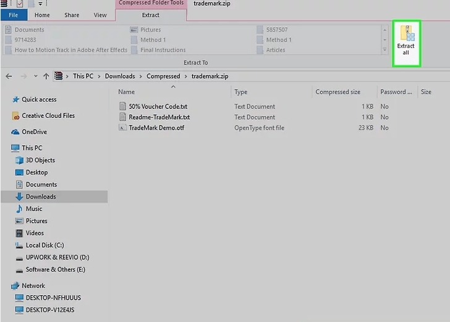450x322 pixels.
Task: Switch to the Share ribbon tab
Action: tap(71, 15)
